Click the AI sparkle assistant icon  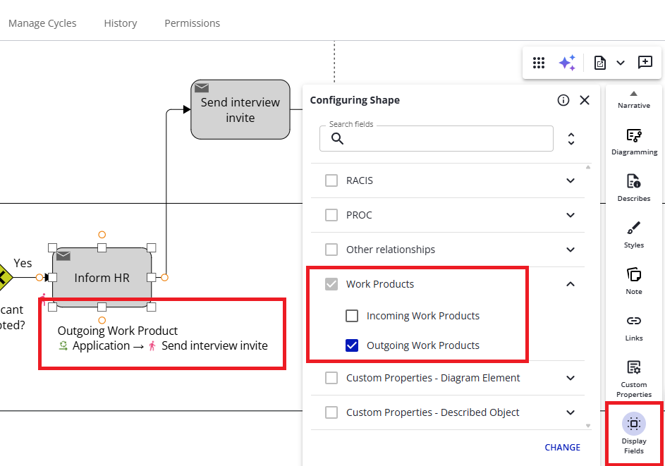click(x=567, y=63)
